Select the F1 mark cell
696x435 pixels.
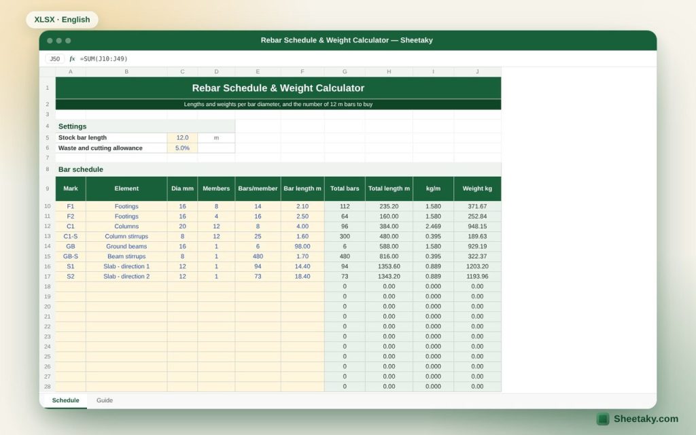coord(71,207)
